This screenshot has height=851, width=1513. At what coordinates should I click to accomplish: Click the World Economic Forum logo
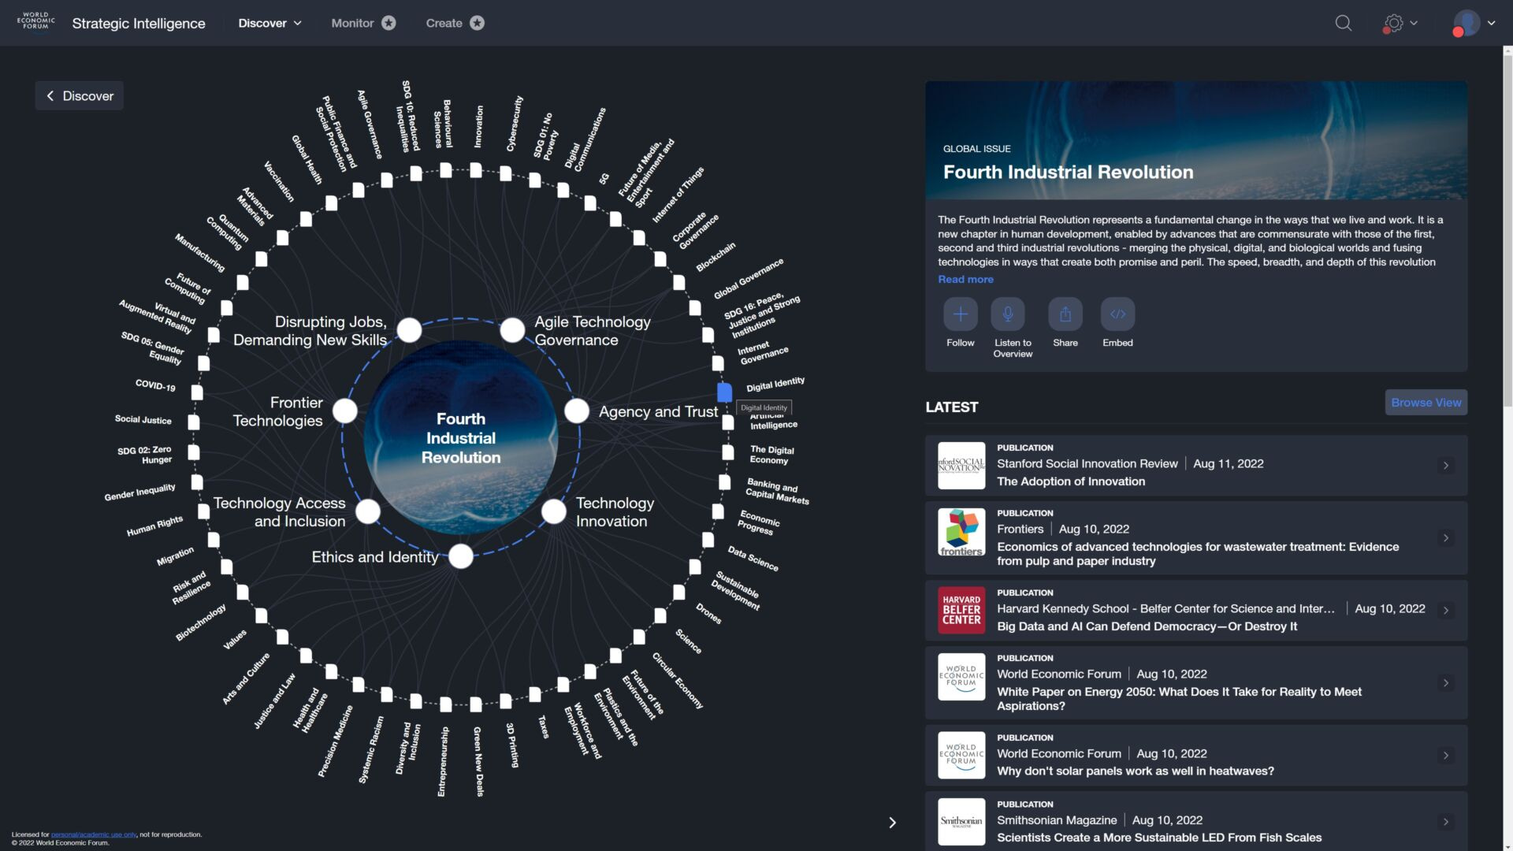(x=35, y=21)
